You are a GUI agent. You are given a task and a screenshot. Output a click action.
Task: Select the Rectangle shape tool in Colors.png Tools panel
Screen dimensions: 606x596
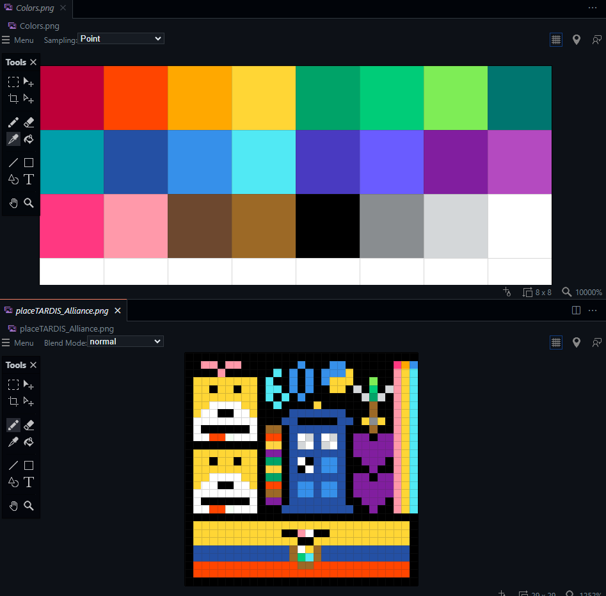[29, 163]
